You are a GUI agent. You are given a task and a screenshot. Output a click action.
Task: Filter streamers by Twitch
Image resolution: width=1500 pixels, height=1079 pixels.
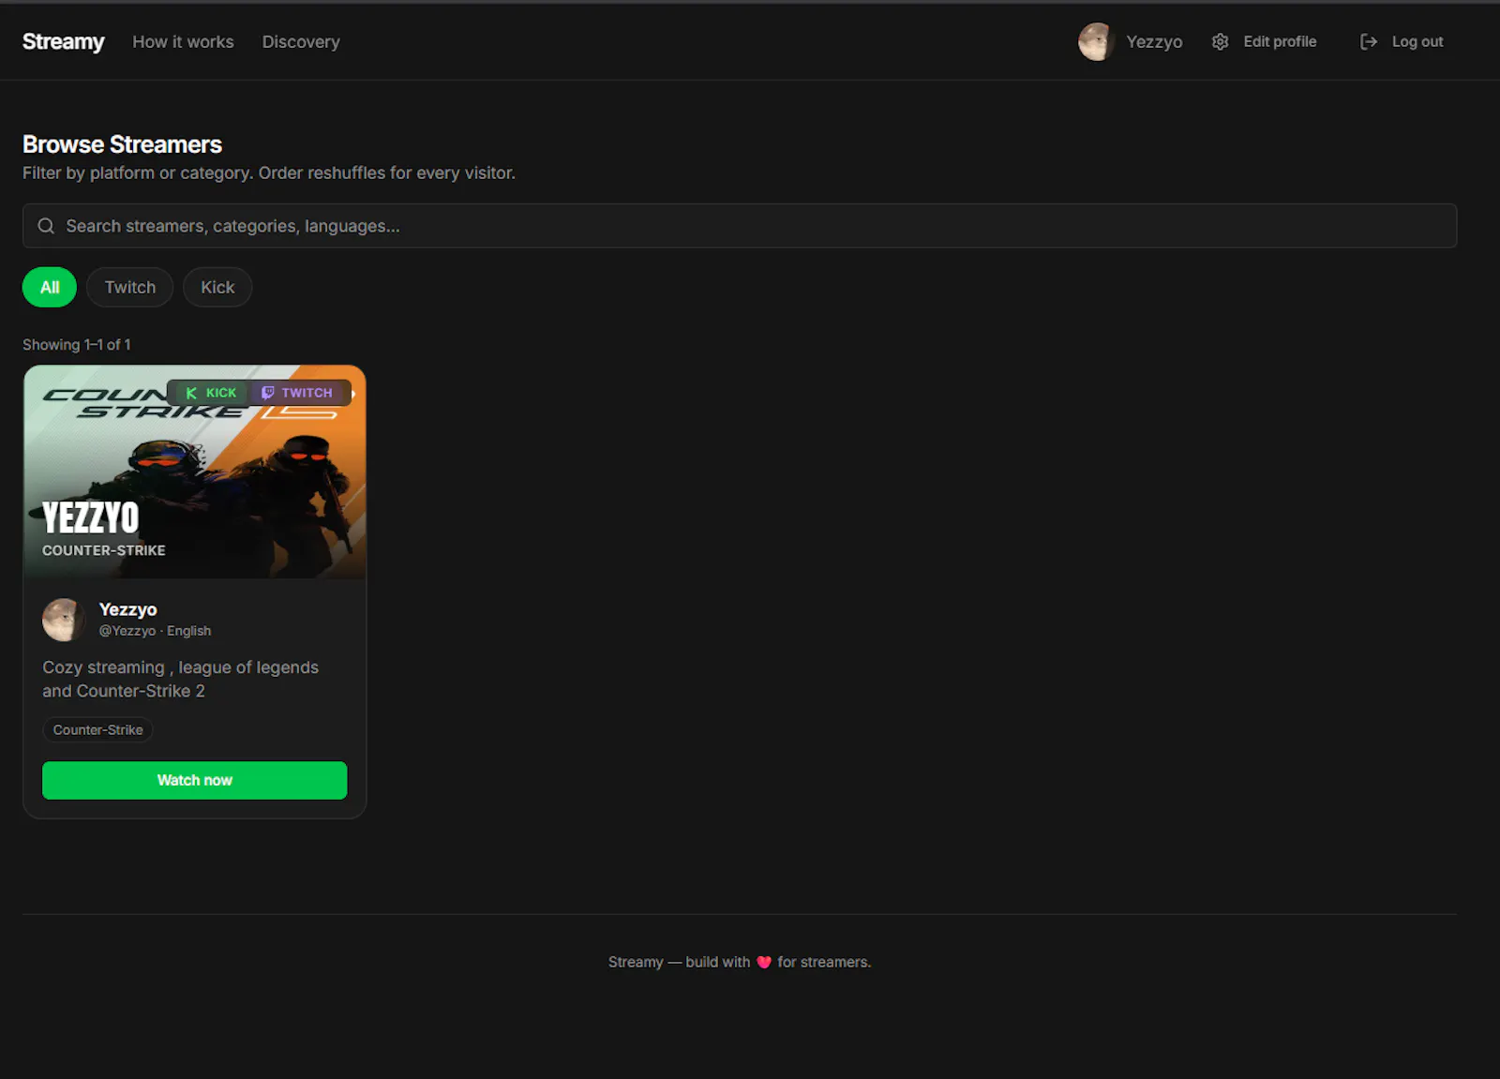[130, 287]
